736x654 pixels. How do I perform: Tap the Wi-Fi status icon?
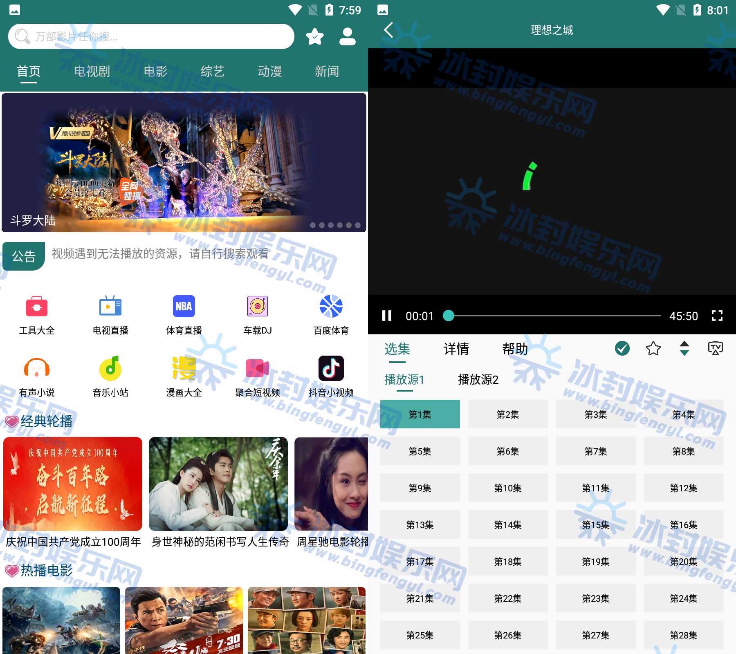[x=295, y=10]
